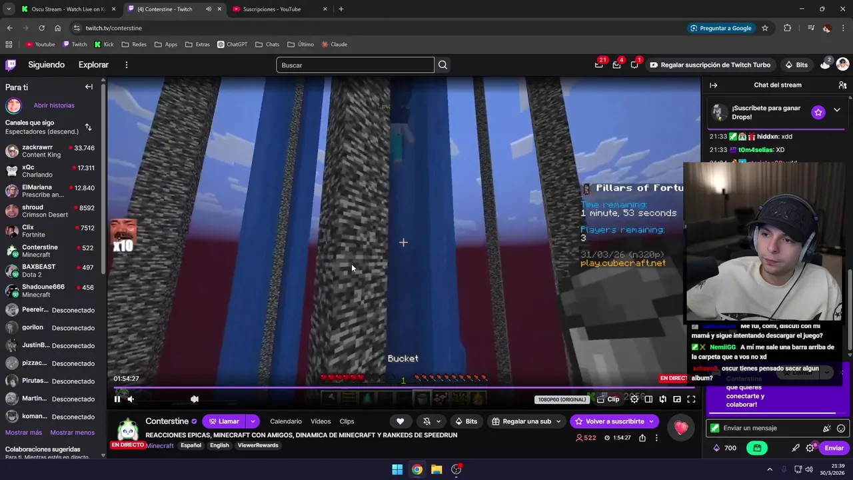Click the ViewerRewards tag
The image size is (853, 480).
point(258,445)
